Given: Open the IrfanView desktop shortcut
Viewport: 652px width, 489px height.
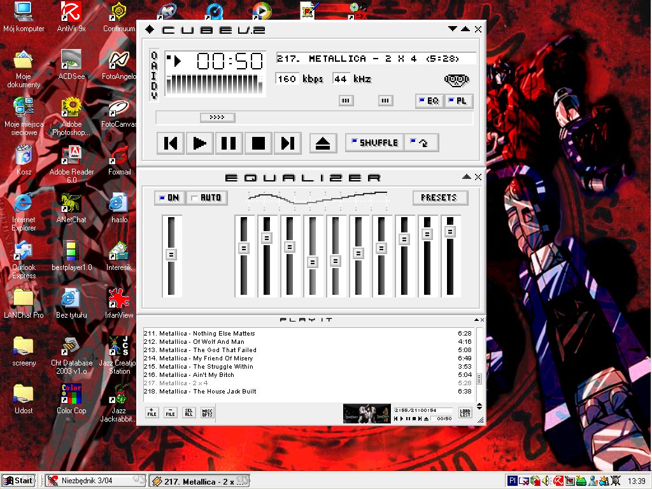Looking at the screenshot, I should click(119, 302).
